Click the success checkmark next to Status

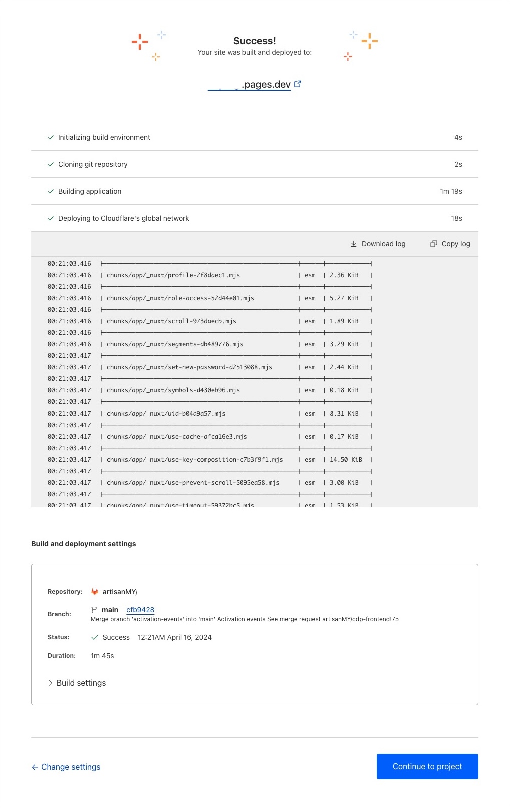pos(94,637)
